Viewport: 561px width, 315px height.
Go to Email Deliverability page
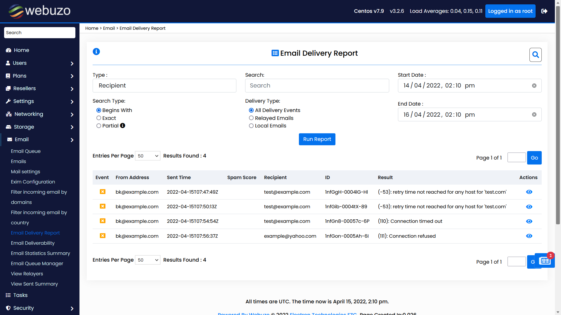click(x=33, y=243)
